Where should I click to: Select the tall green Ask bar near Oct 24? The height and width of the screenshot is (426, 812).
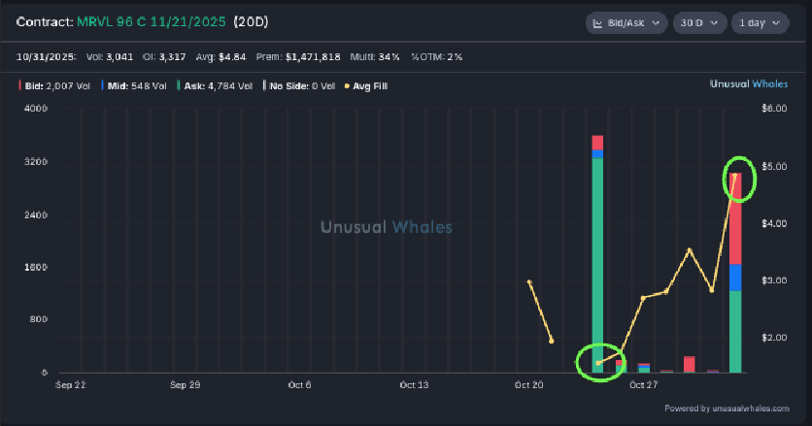(597, 265)
